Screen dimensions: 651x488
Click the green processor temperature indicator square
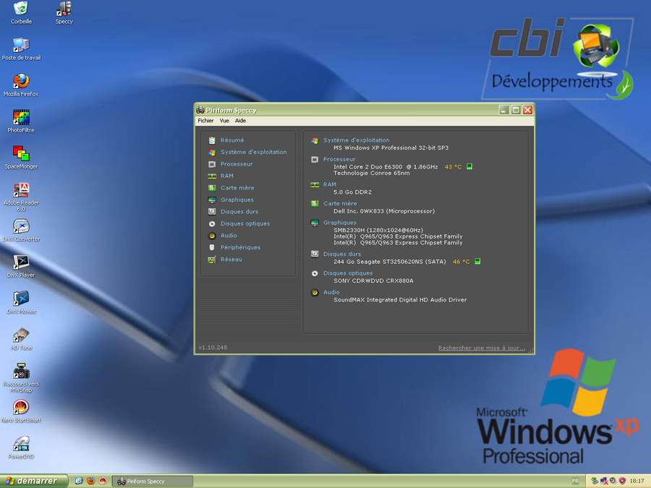[x=469, y=166]
